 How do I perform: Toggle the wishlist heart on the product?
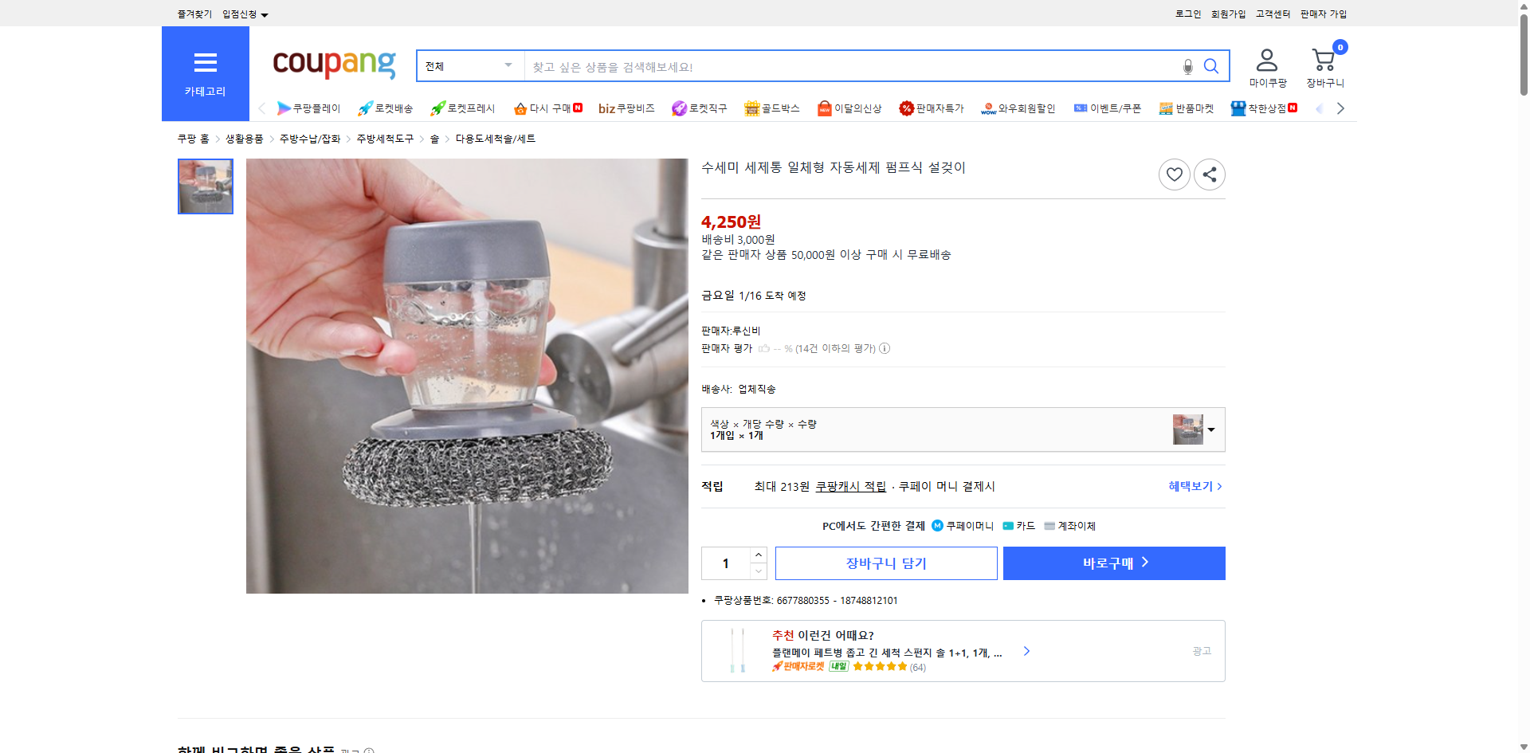[x=1174, y=174]
